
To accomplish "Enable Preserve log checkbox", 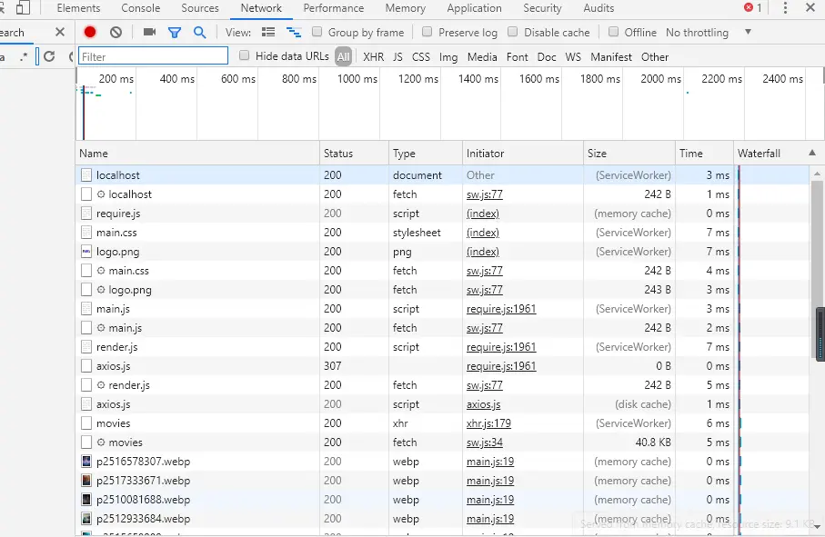I will [x=428, y=32].
